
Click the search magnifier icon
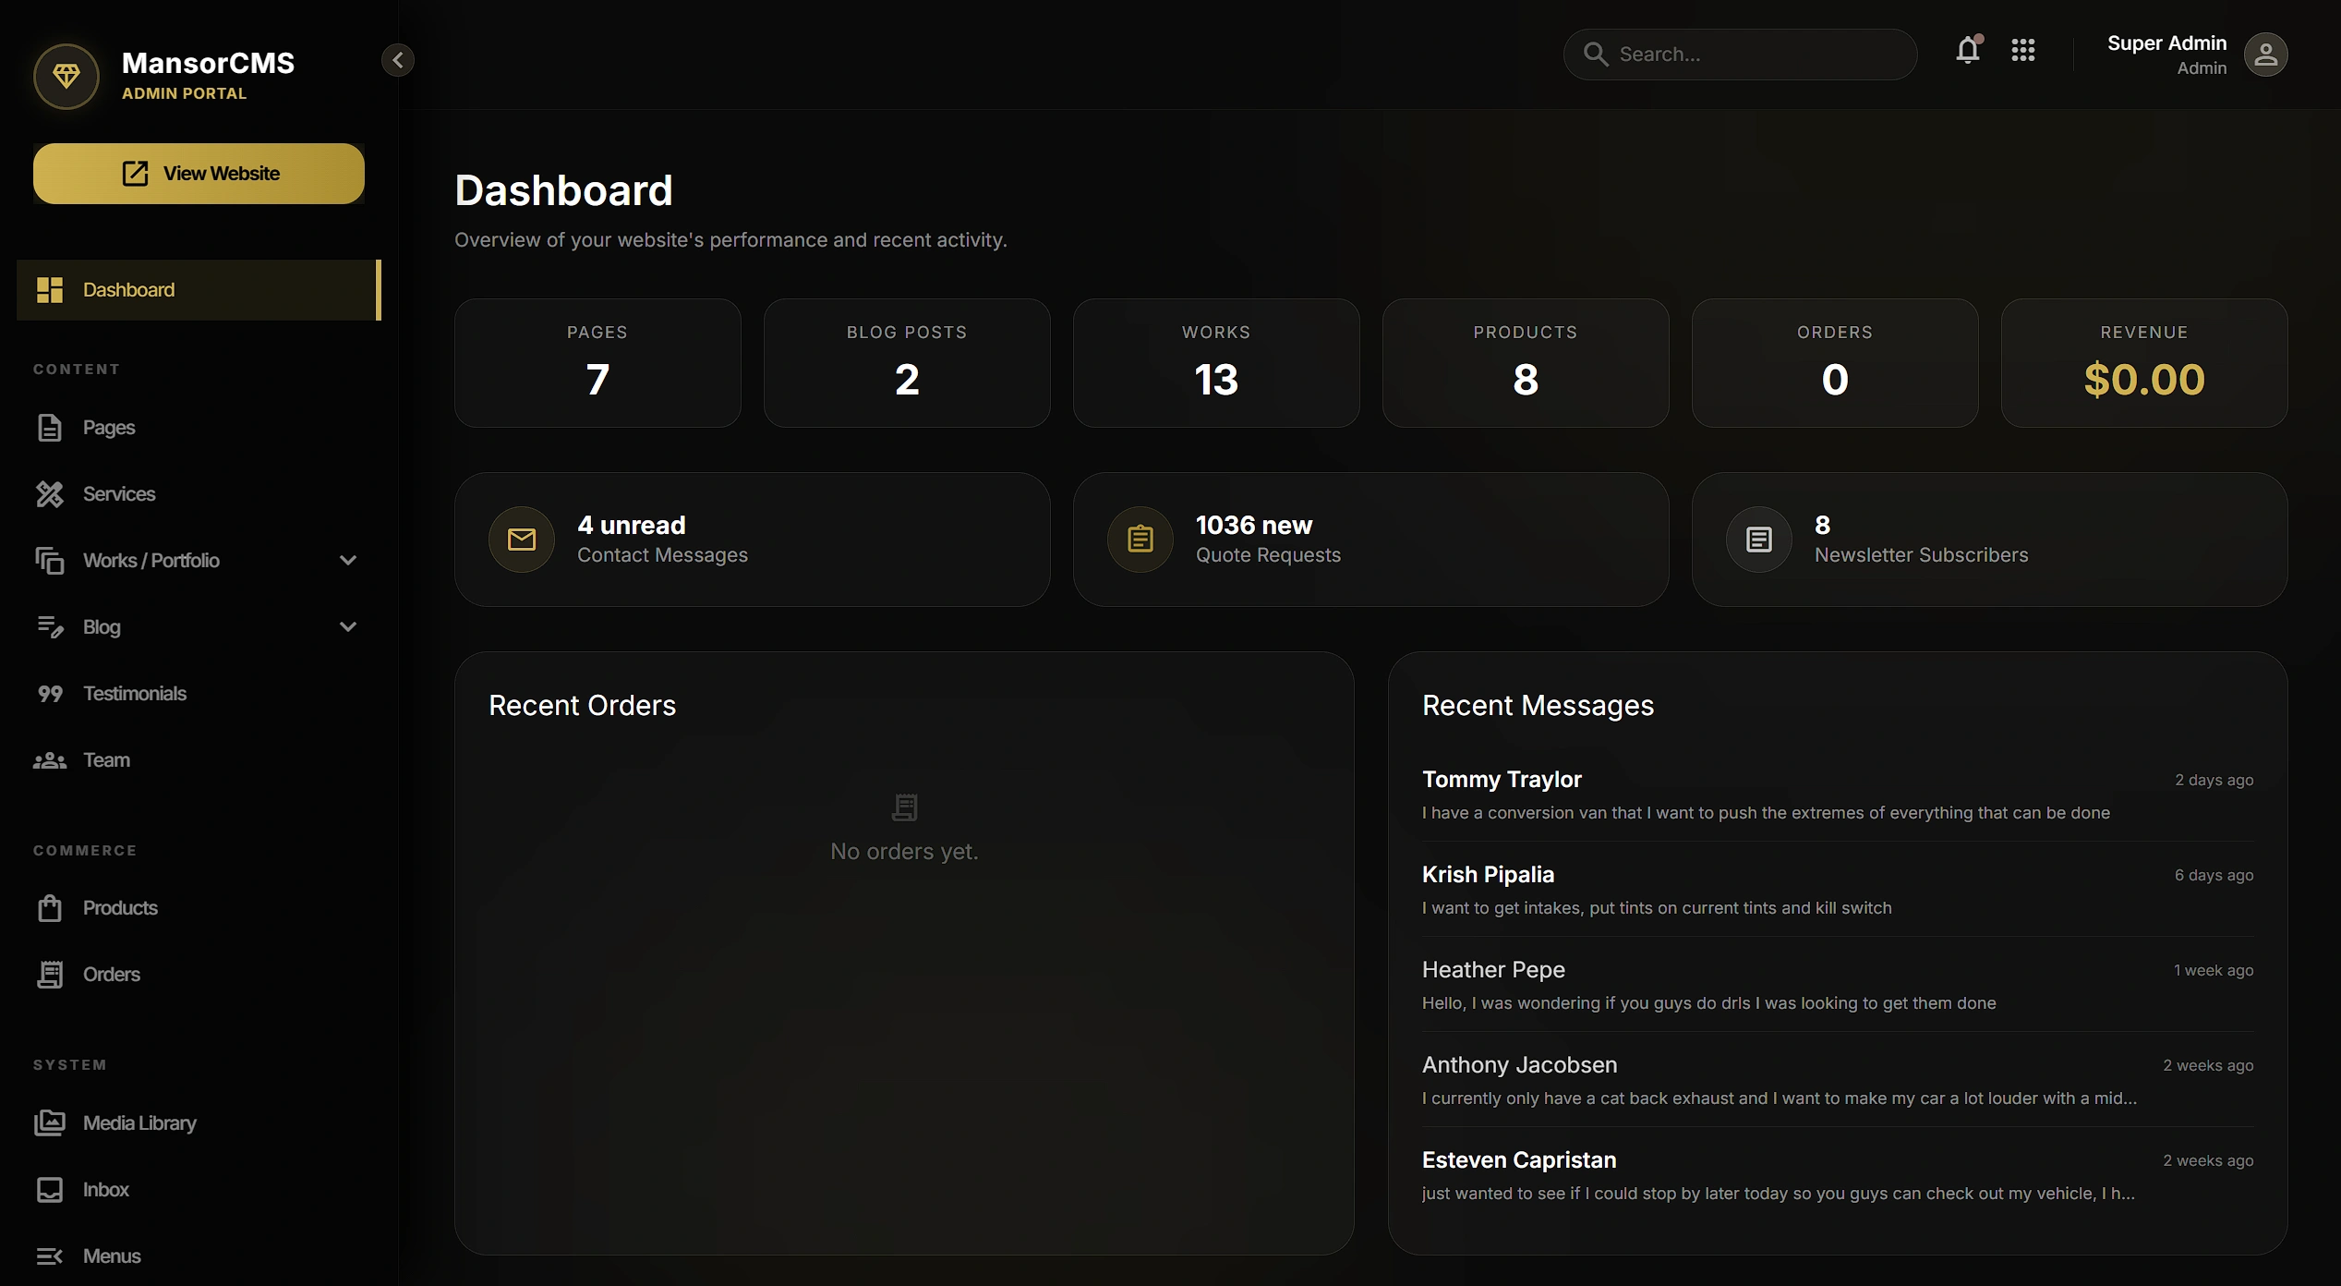click(x=1596, y=55)
